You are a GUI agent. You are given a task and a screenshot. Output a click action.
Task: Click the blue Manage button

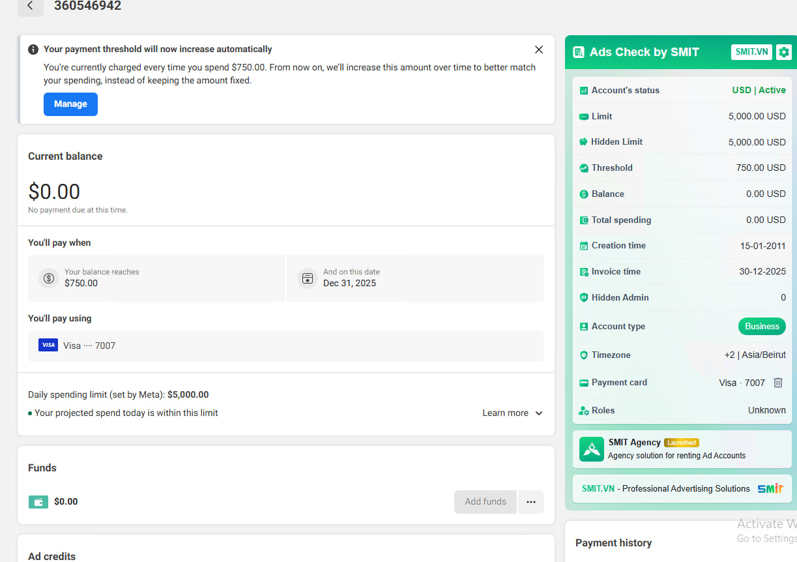click(x=70, y=104)
